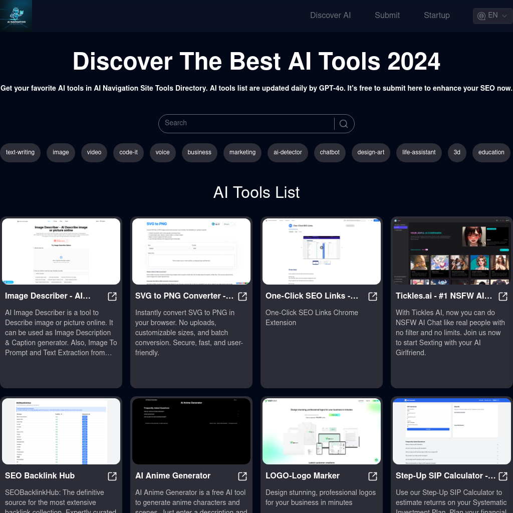This screenshot has height=513, width=513.
Task: Click the search magnifier icon
Action: tap(344, 124)
